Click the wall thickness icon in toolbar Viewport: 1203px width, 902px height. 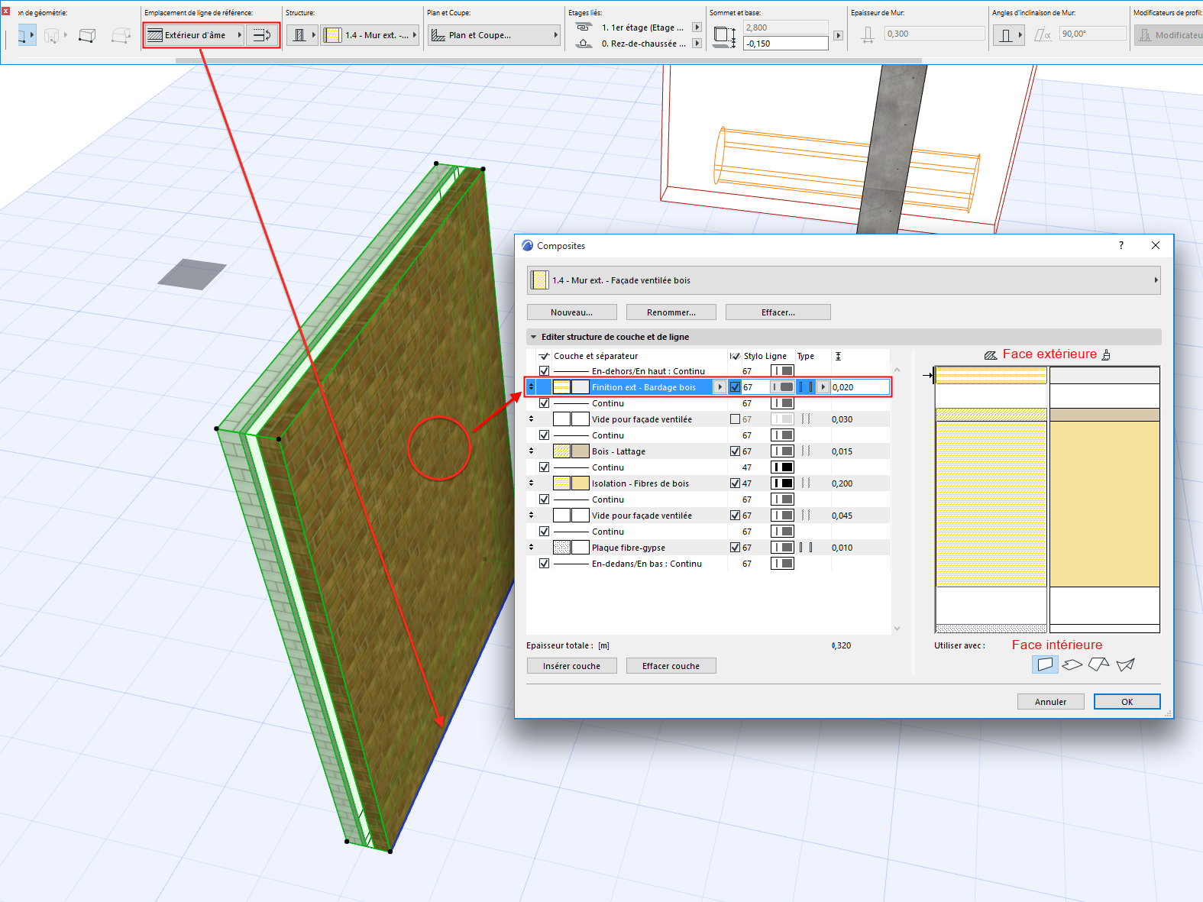[x=867, y=34]
